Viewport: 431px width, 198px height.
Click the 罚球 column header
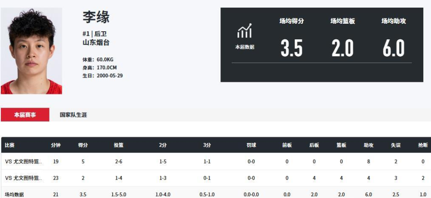pyautogui.click(x=251, y=145)
